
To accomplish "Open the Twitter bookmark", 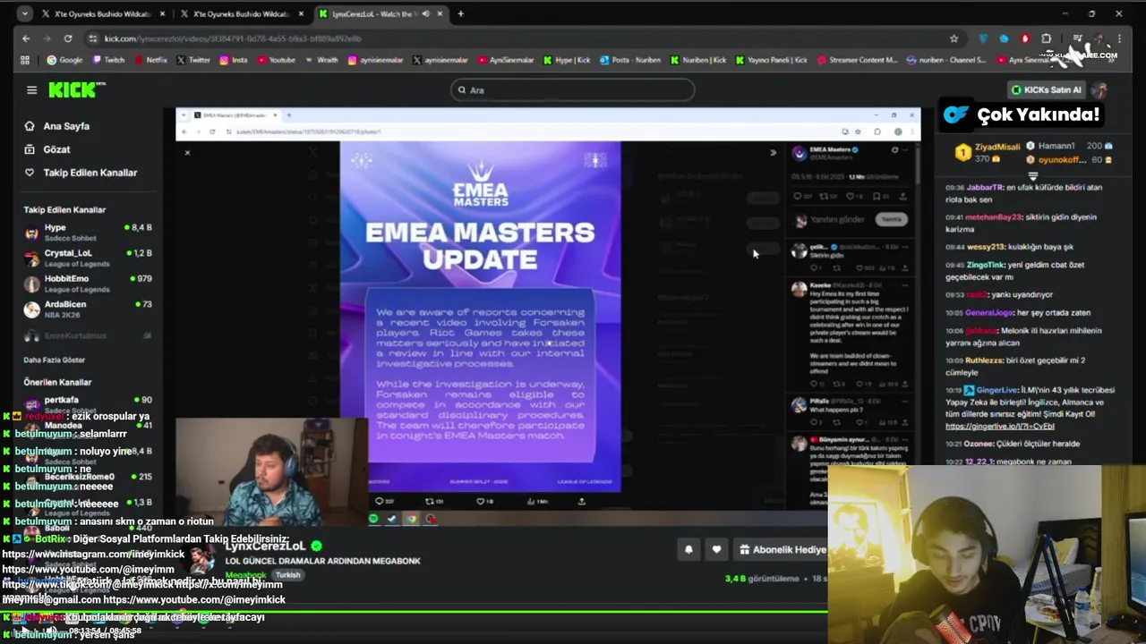I will (193, 60).
